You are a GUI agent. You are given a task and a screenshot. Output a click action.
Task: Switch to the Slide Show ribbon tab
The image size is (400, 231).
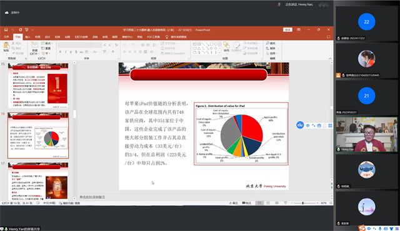[x=81, y=37]
